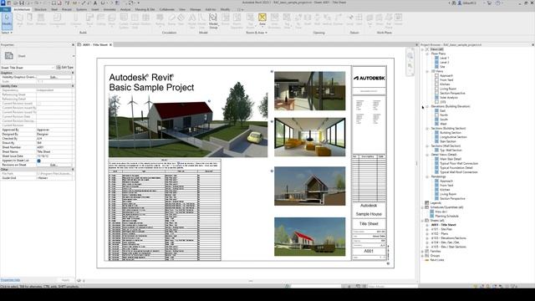Close the A001 - Title Sheet view tab

click(x=110, y=44)
